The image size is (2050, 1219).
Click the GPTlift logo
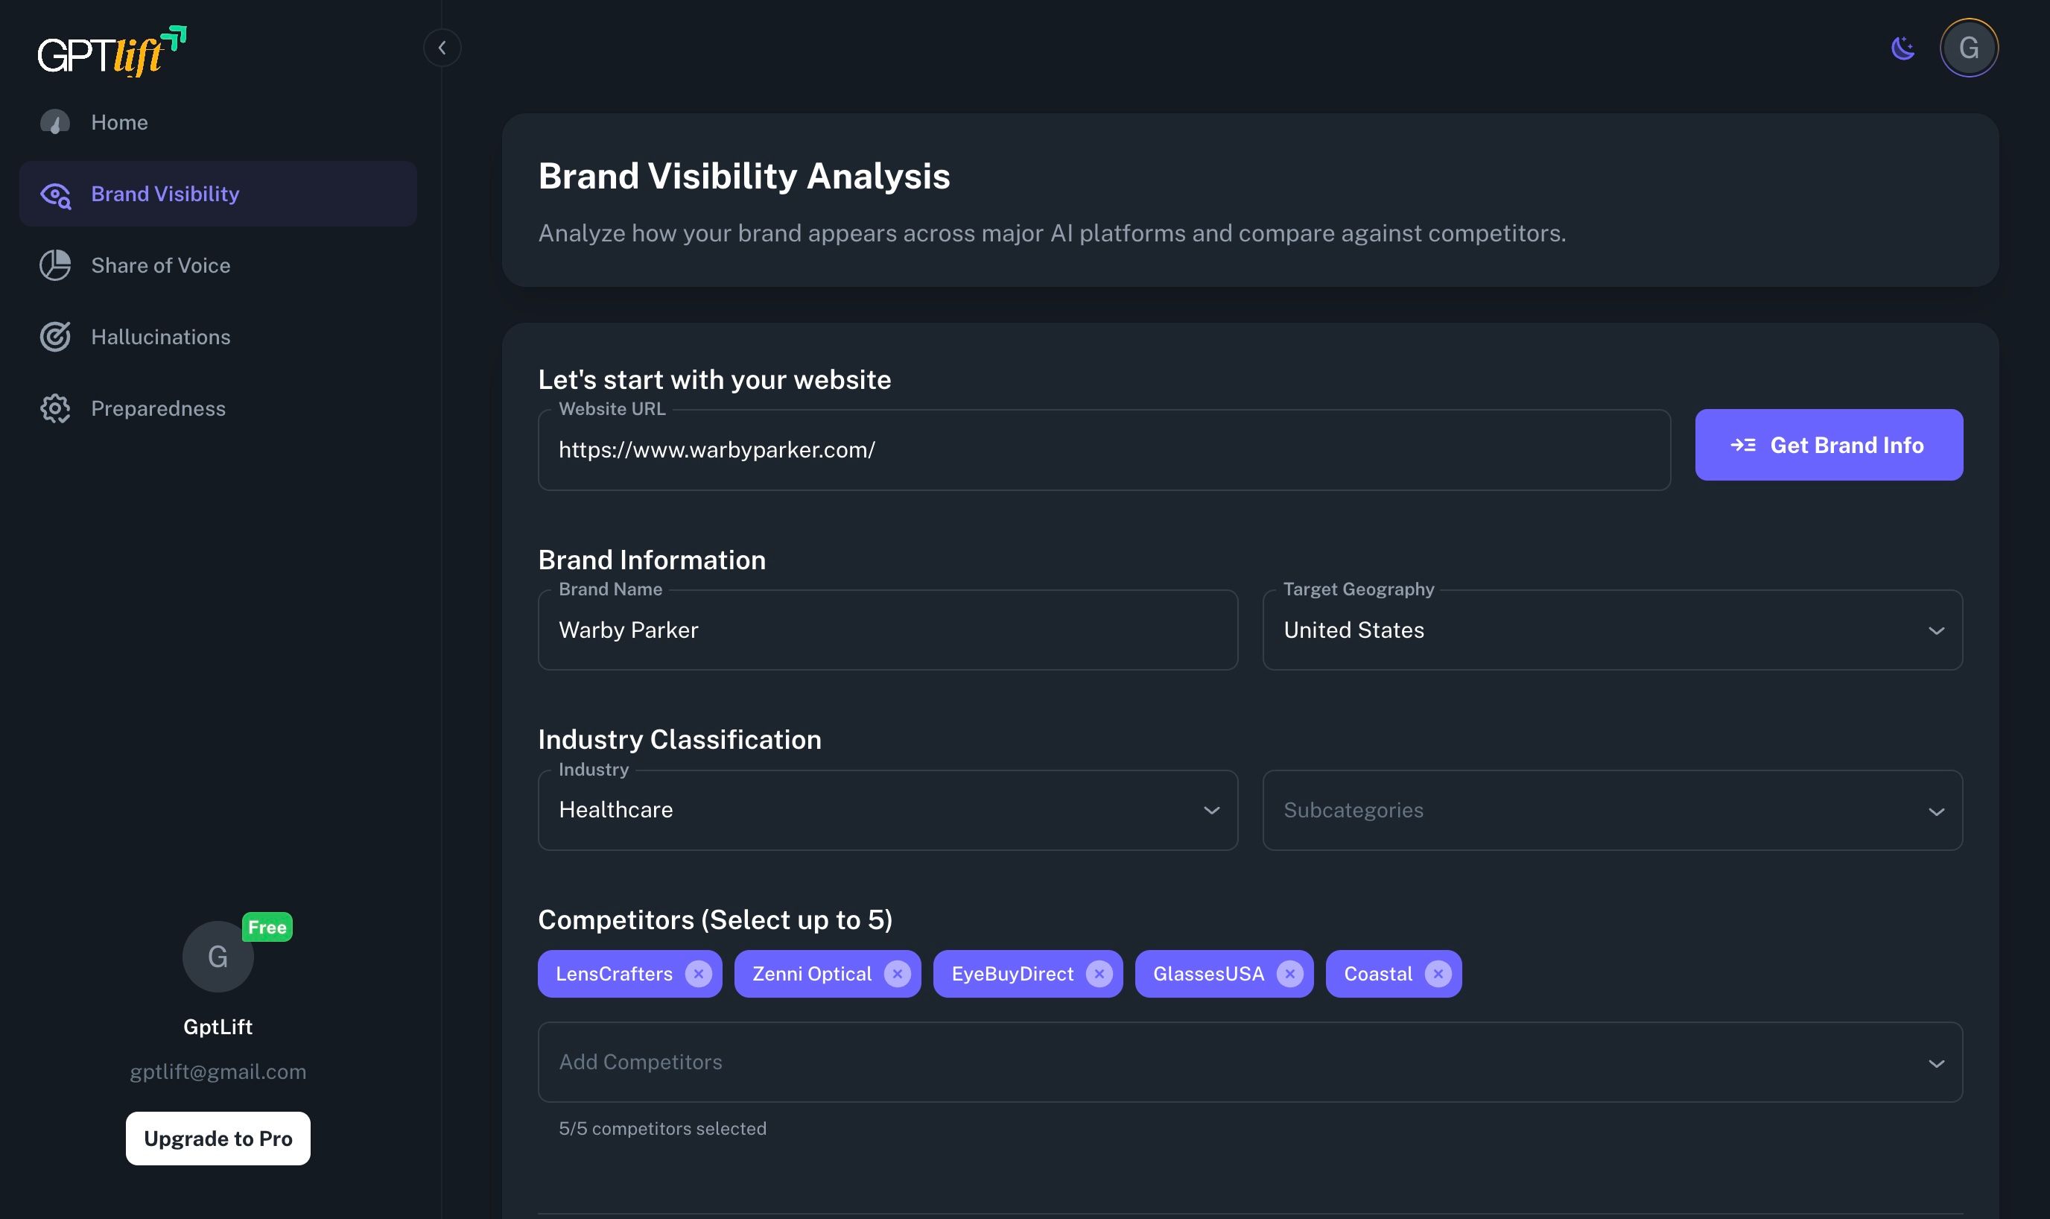[x=112, y=51]
